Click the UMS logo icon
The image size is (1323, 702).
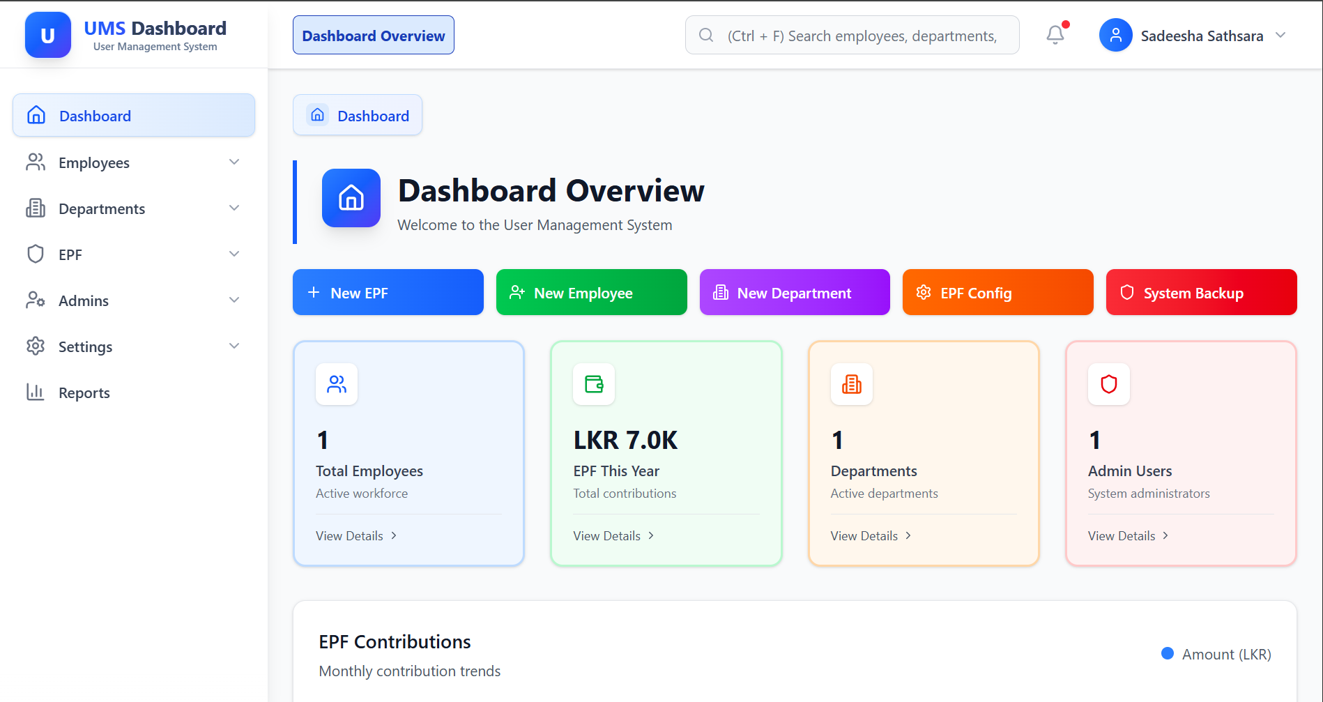point(48,35)
